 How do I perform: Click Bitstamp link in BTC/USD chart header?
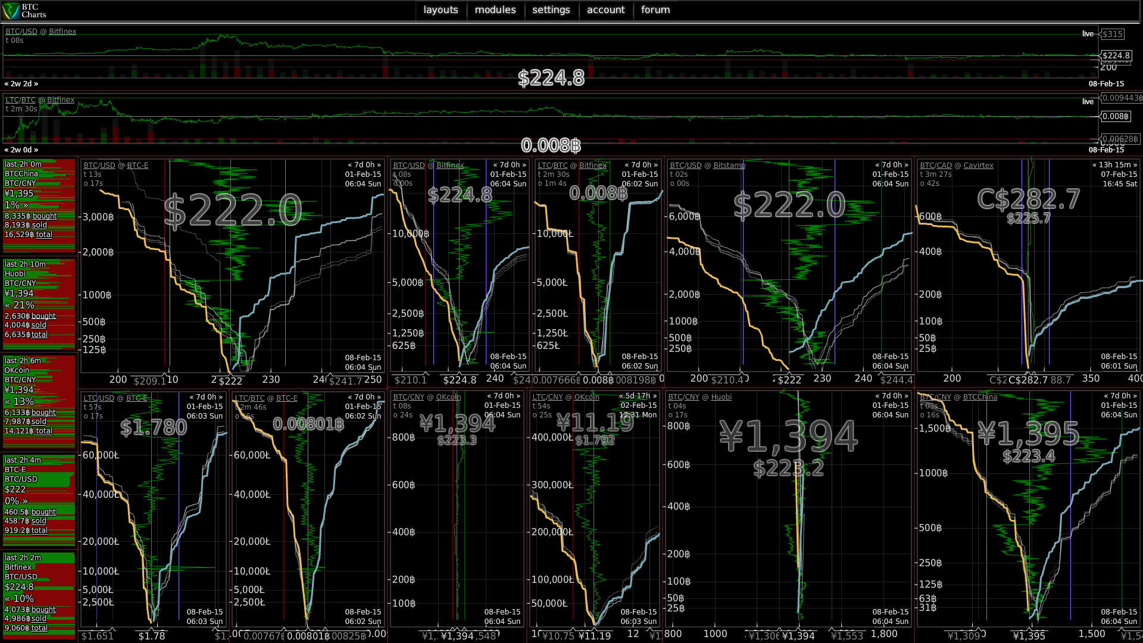click(729, 166)
